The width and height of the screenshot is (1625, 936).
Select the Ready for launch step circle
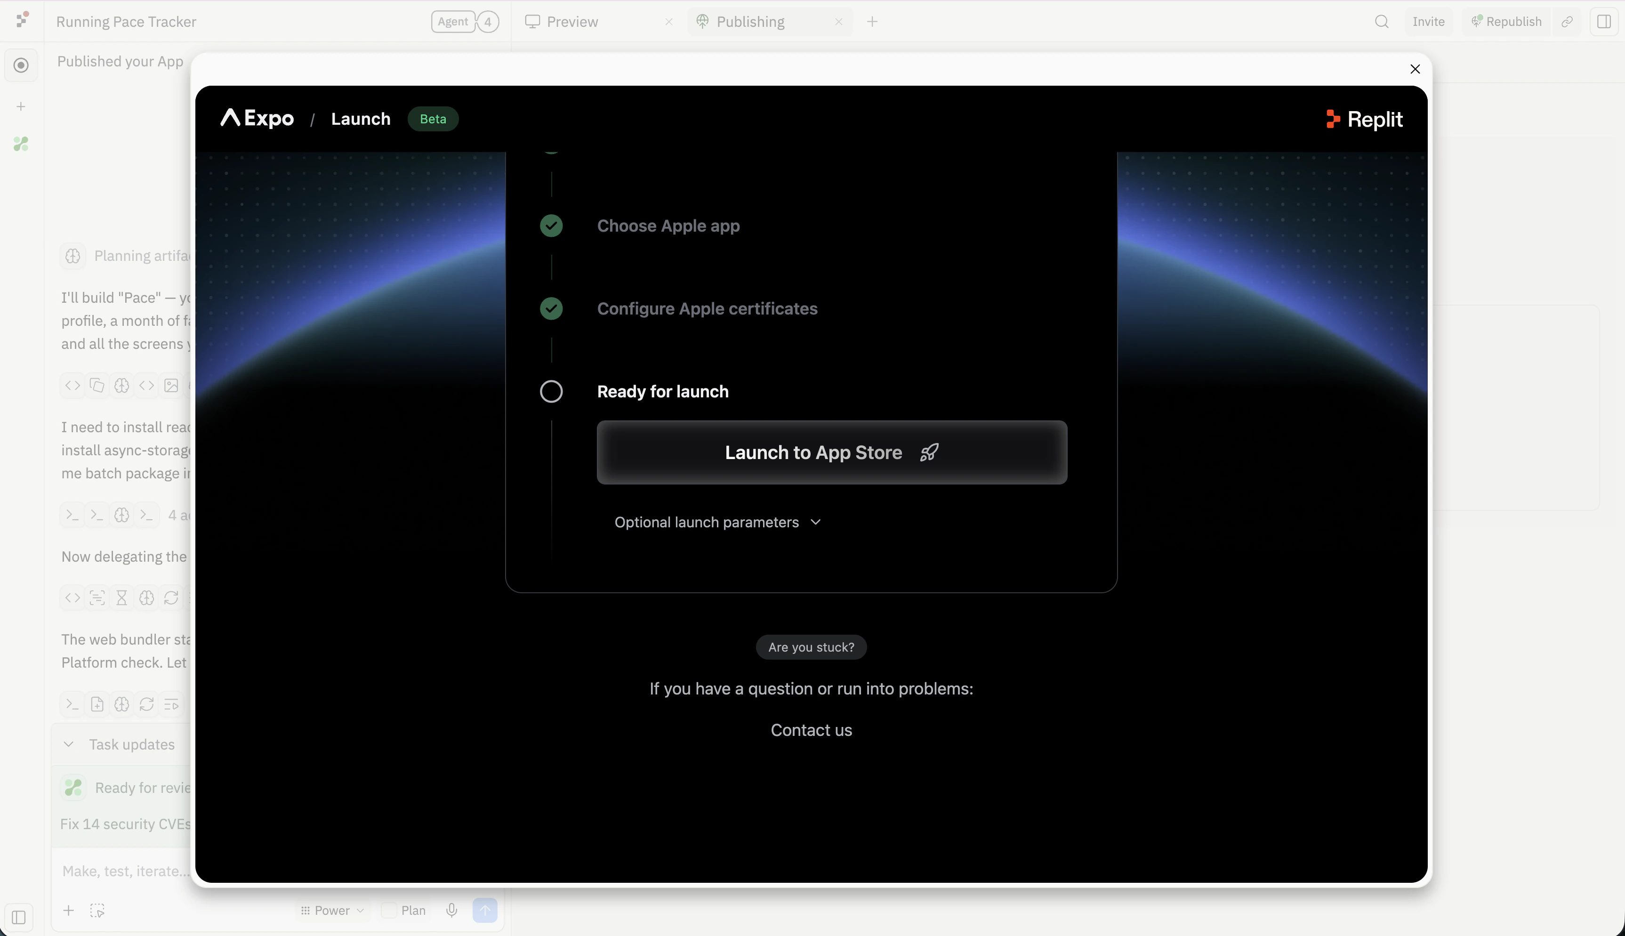551,392
